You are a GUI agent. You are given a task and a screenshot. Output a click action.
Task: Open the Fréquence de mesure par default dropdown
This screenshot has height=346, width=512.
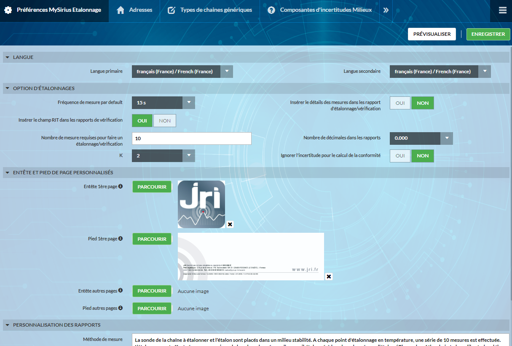(x=164, y=103)
